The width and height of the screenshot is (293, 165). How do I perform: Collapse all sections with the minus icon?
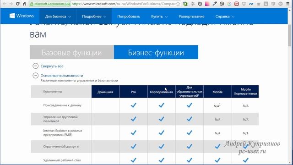pos(36,66)
